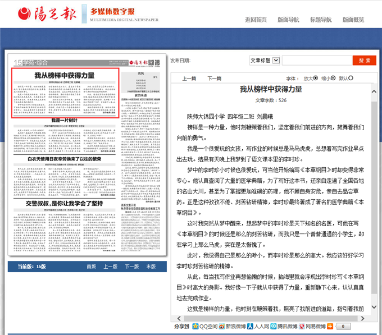This screenshot has height=335, width=382.
Task: Click the share count box showing 0
Action: tap(343, 327)
